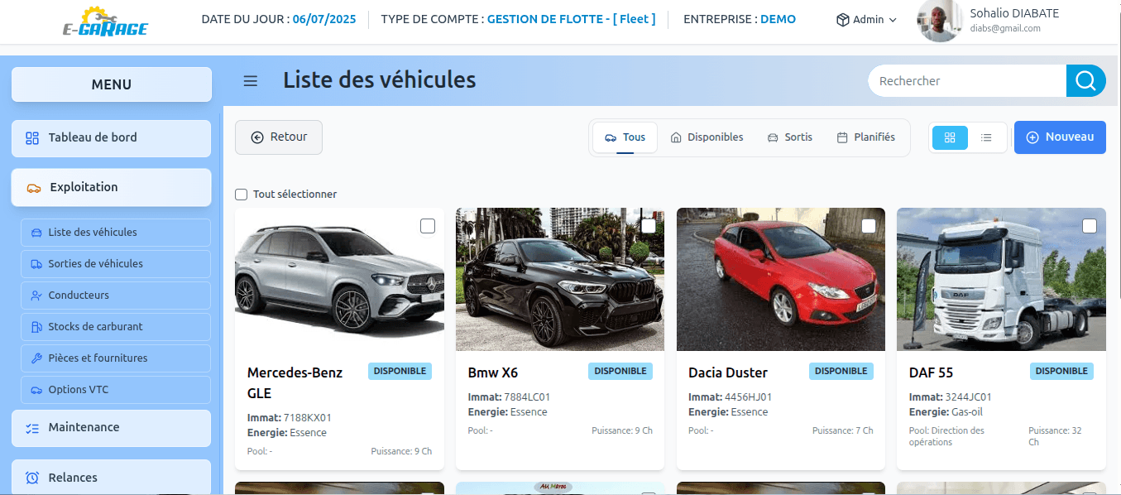
Task: Click the date 06/07/2025
Action: (x=324, y=19)
